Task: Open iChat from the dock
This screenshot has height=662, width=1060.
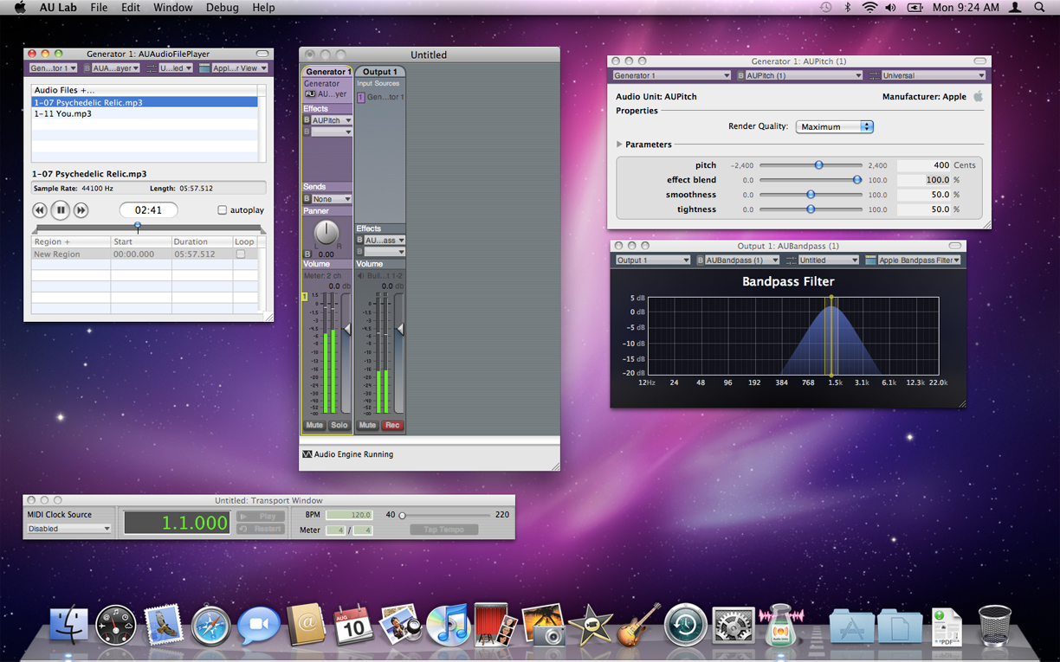Action: tap(258, 624)
